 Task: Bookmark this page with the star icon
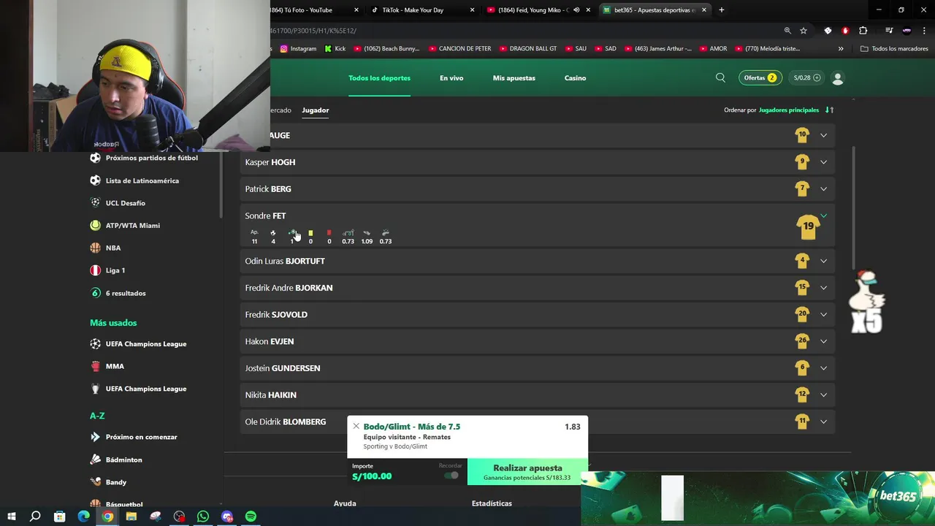pyautogui.click(x=804, y=31)
